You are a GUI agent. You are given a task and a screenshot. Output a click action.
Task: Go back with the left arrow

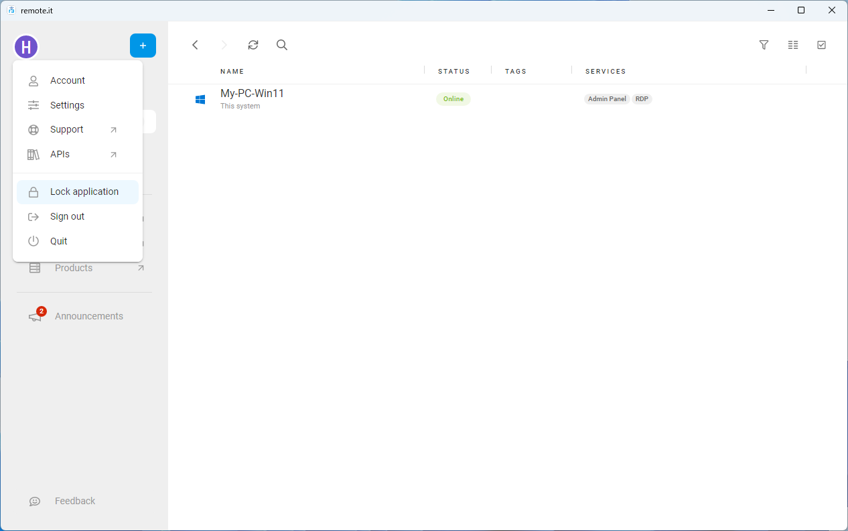click(195, 45)
